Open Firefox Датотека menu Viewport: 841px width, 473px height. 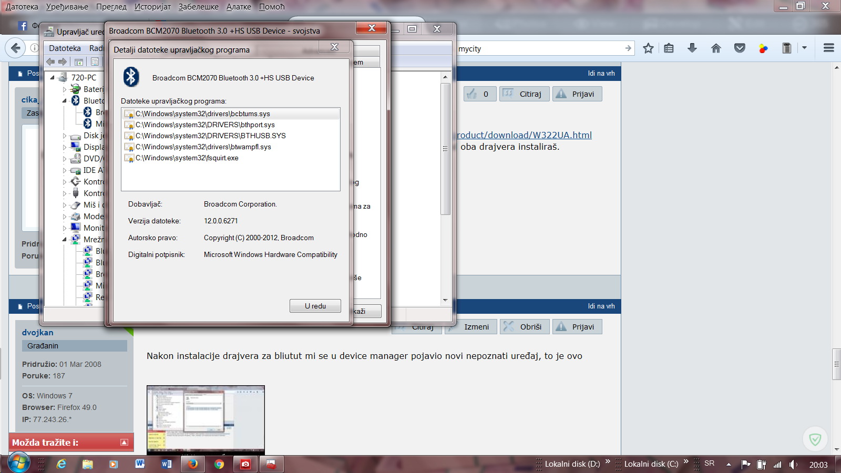(x=22, y=7)
